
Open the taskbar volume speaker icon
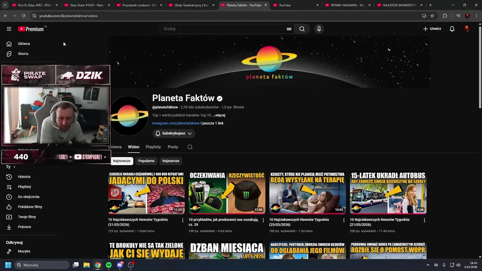coord(458,265)
